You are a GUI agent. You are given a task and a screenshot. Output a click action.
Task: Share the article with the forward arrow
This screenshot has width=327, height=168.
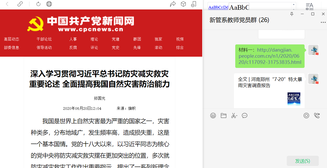click(x=173, y=4)
